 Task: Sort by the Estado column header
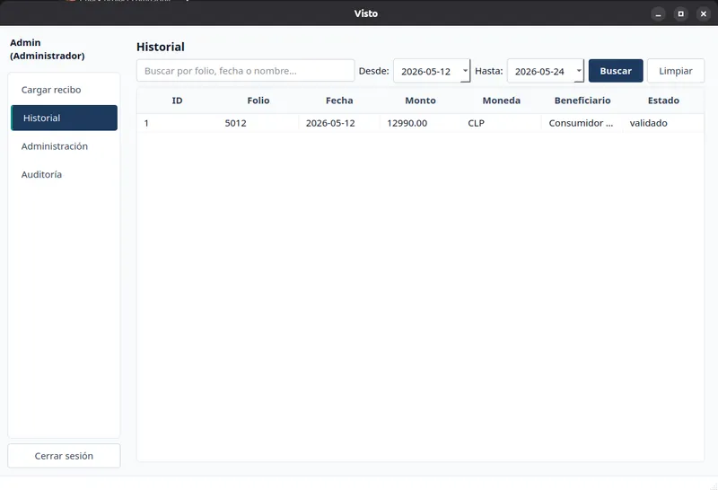click(x=663, y=101)
